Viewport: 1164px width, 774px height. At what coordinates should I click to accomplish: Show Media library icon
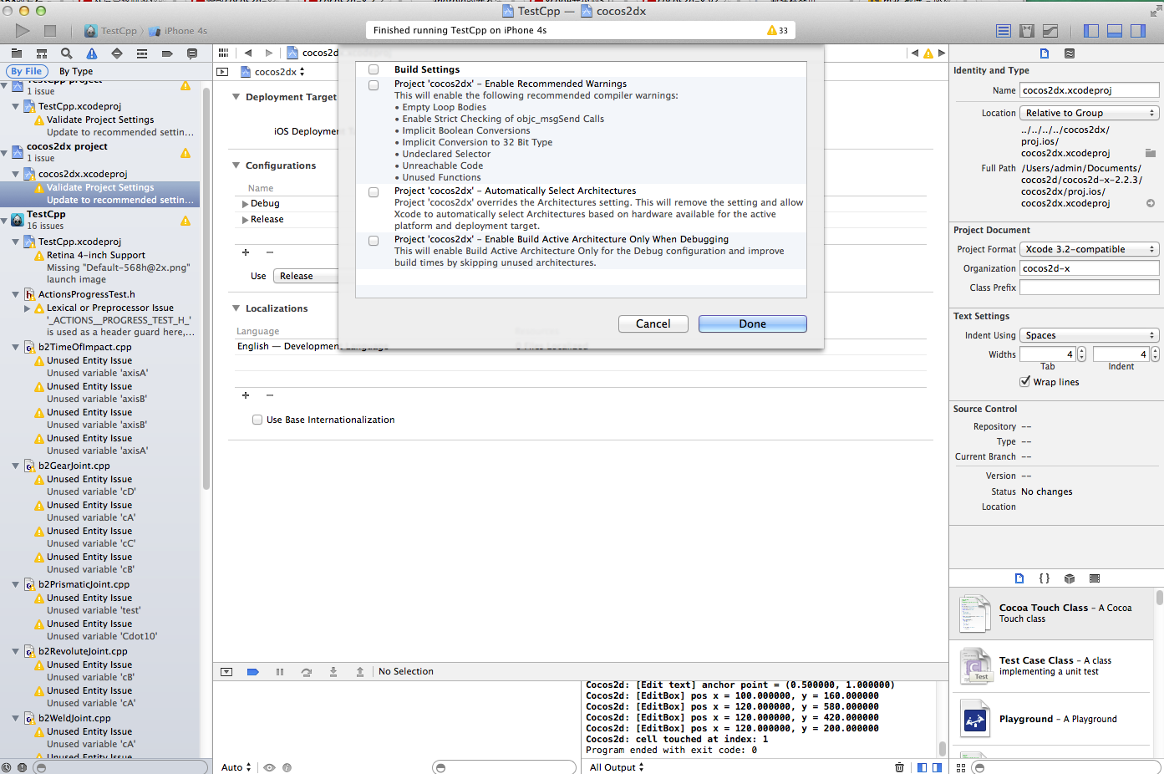tap(1095, 578)
